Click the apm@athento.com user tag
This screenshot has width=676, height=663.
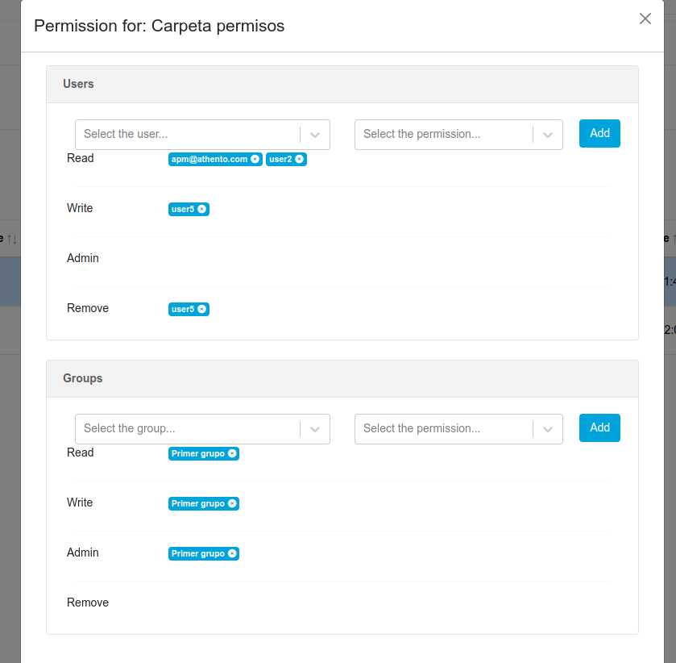point(209,159)
